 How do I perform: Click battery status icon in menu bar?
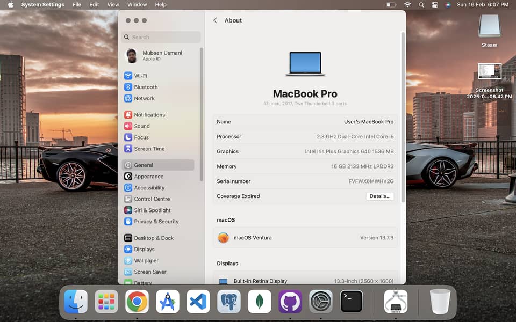[x=391, y=5]
